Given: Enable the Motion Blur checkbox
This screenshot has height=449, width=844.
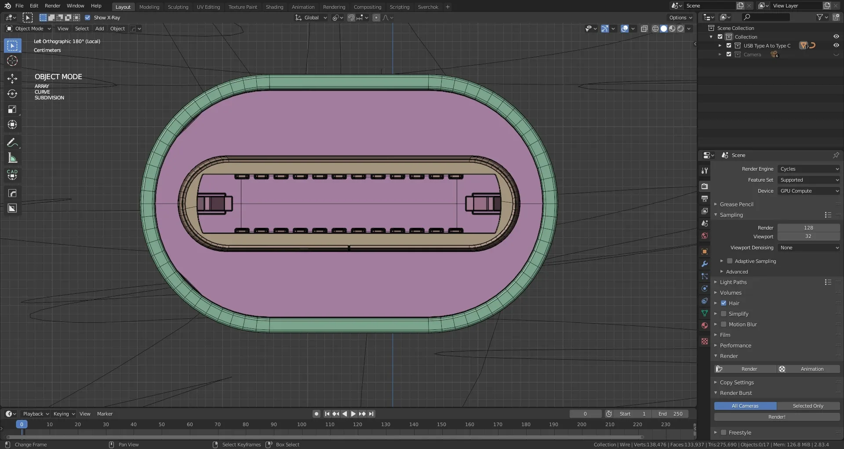Looking at the screenshot, I should click(x=724, y=324).
